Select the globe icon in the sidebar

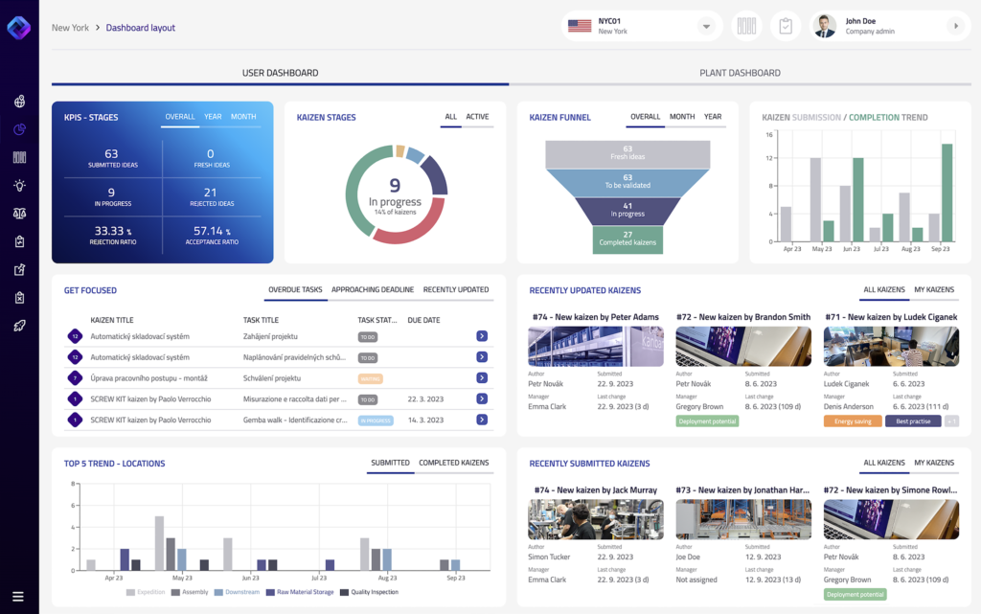click(19, 102)
